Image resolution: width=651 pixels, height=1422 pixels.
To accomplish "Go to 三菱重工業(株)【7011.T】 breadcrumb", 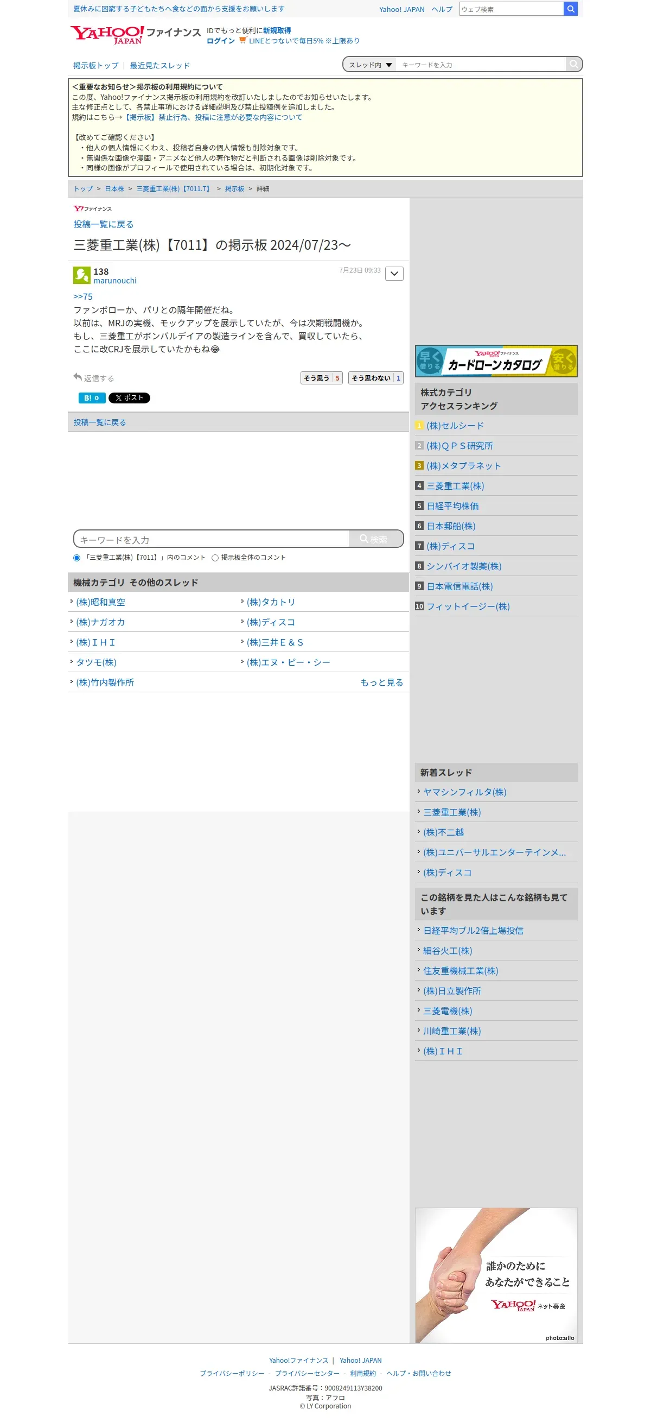I will click(174, 189).
